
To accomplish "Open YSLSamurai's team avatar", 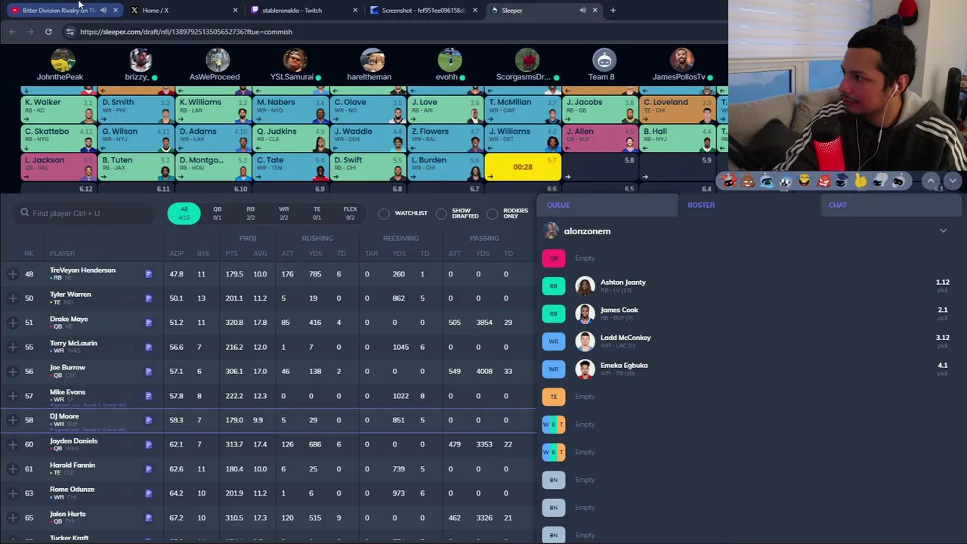I will tap(295, 59).
